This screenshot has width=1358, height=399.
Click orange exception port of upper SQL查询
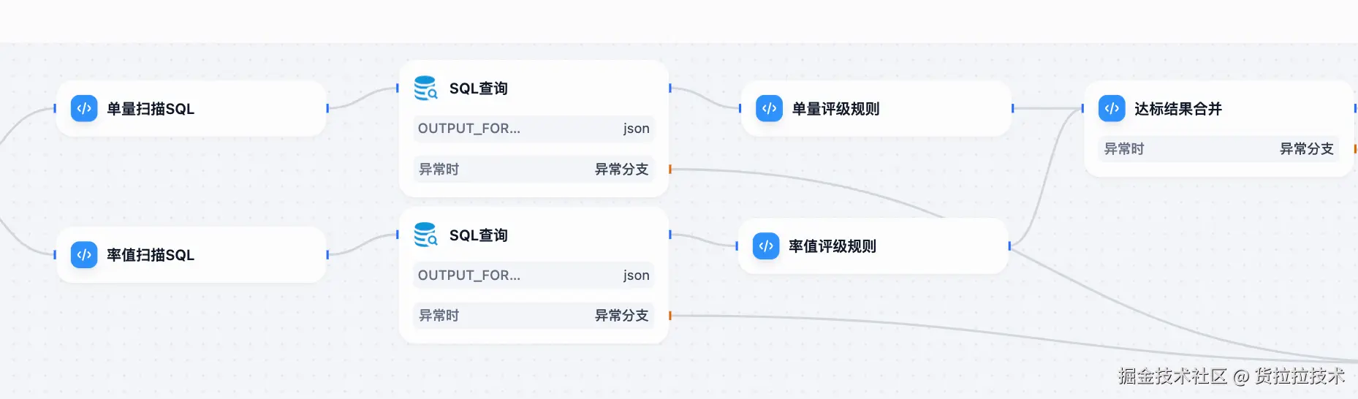[670, 170]
